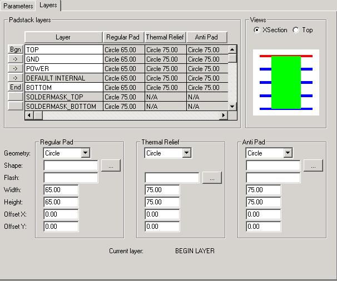Click the Regular Pad column header

123,38
